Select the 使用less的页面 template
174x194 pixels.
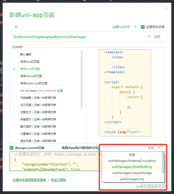[x=30, y=62]
